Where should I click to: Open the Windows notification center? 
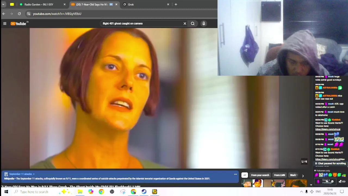342,192
